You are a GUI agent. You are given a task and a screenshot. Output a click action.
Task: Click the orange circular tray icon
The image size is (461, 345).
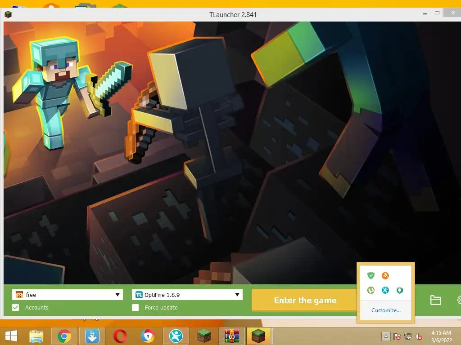(385, 275)
